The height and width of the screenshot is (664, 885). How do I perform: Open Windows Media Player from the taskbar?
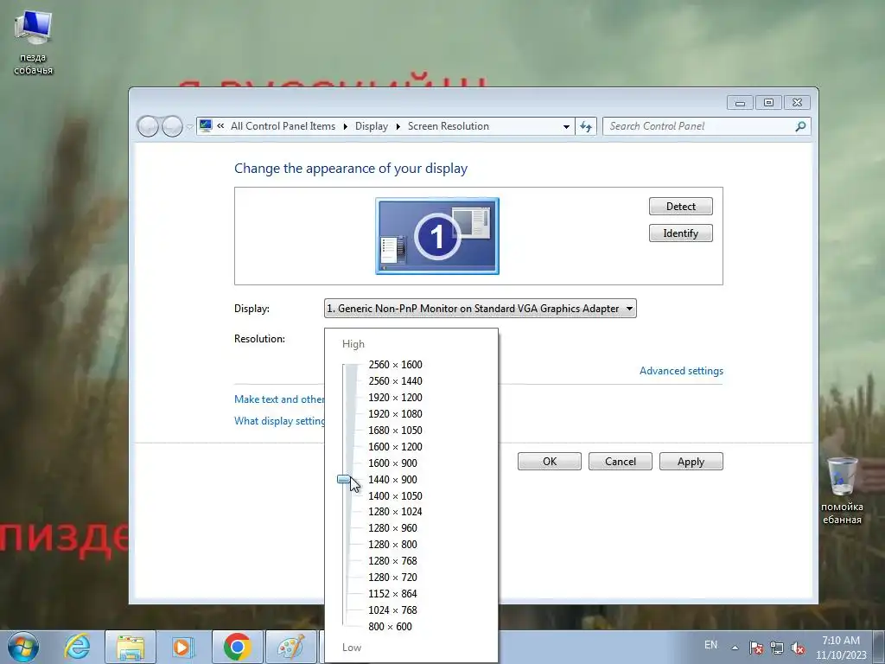click(x=183, y=647)
